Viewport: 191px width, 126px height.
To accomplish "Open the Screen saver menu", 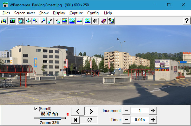I will (25, 13).
